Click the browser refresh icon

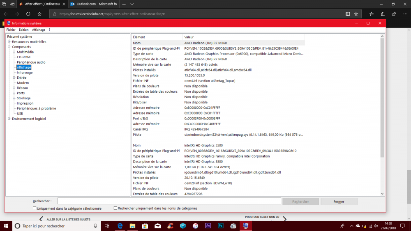point(28,14)
